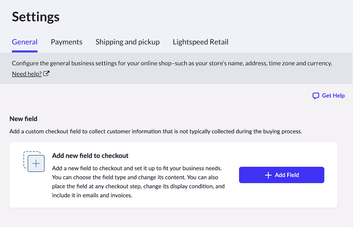This screenshot has height=227, width=353.
Task: Open the Payments tab
Action: 67,42
